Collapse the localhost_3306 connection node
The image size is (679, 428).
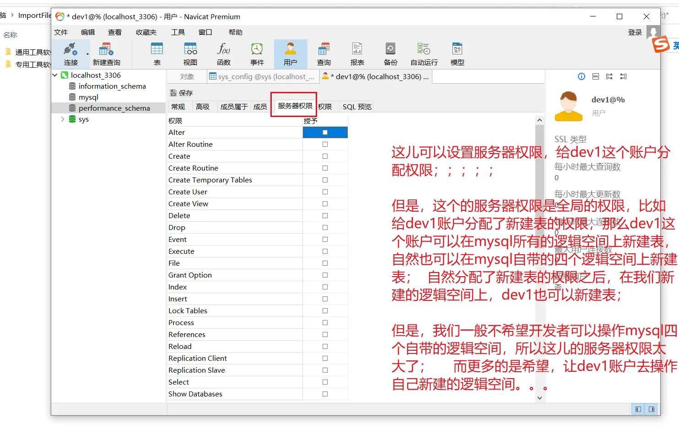[x=55, y=75]
